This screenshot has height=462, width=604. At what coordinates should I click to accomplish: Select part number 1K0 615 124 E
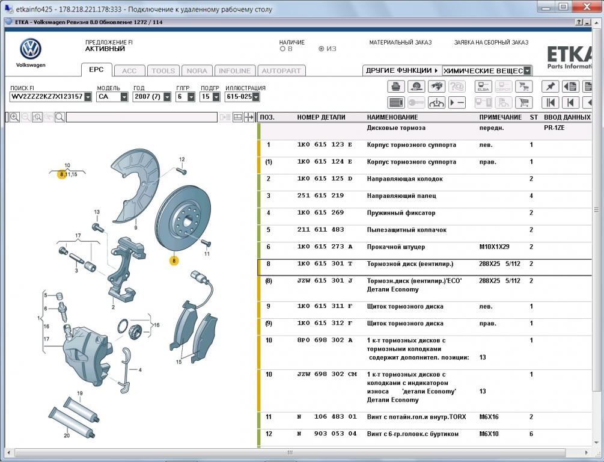pyautogui.click(x=325, y=162)
